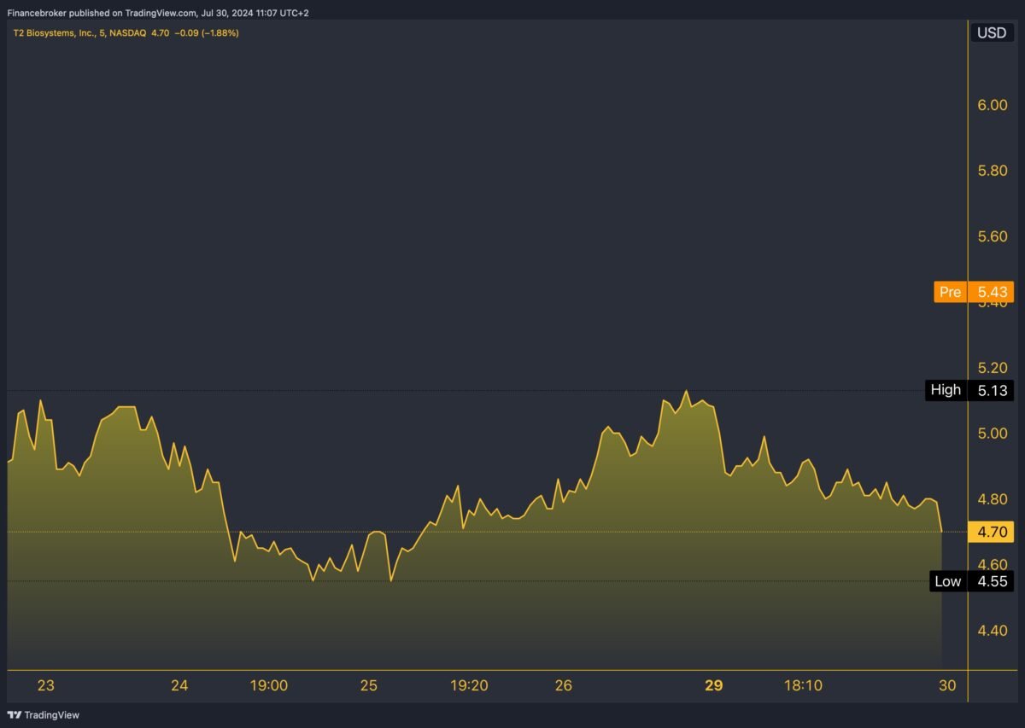Click the date 26 on time axis
This screenshot has width=1025, height=728.
pyautogui.click(x=563, y=685)
